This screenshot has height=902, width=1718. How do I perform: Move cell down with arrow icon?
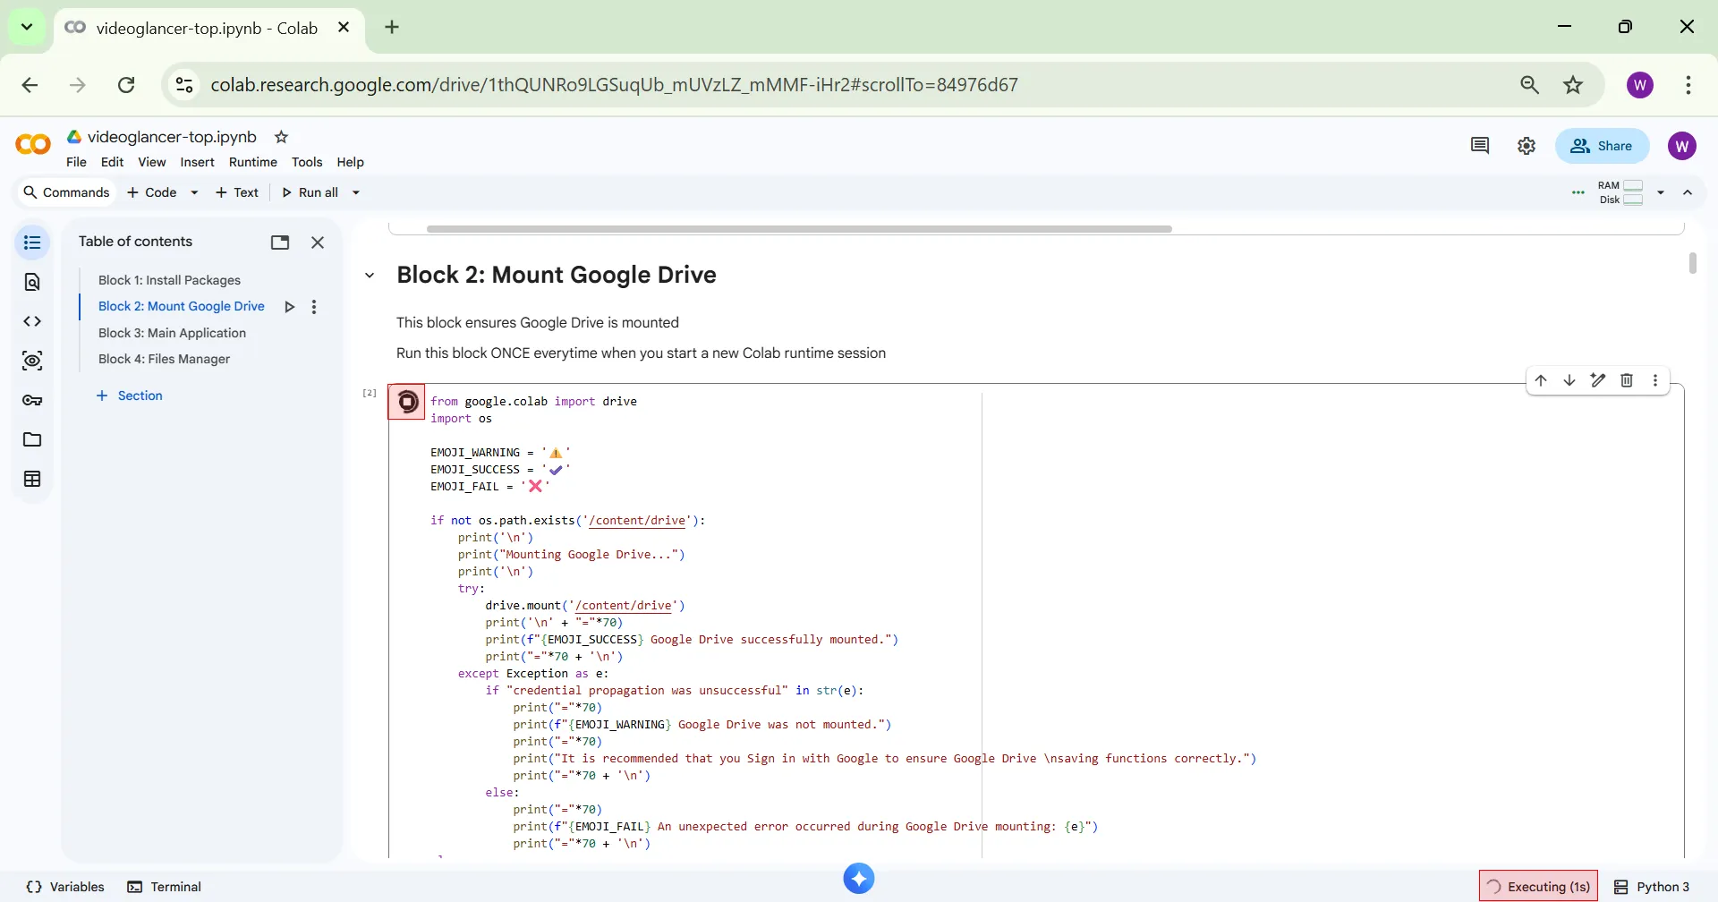[x=1569, y=380]
